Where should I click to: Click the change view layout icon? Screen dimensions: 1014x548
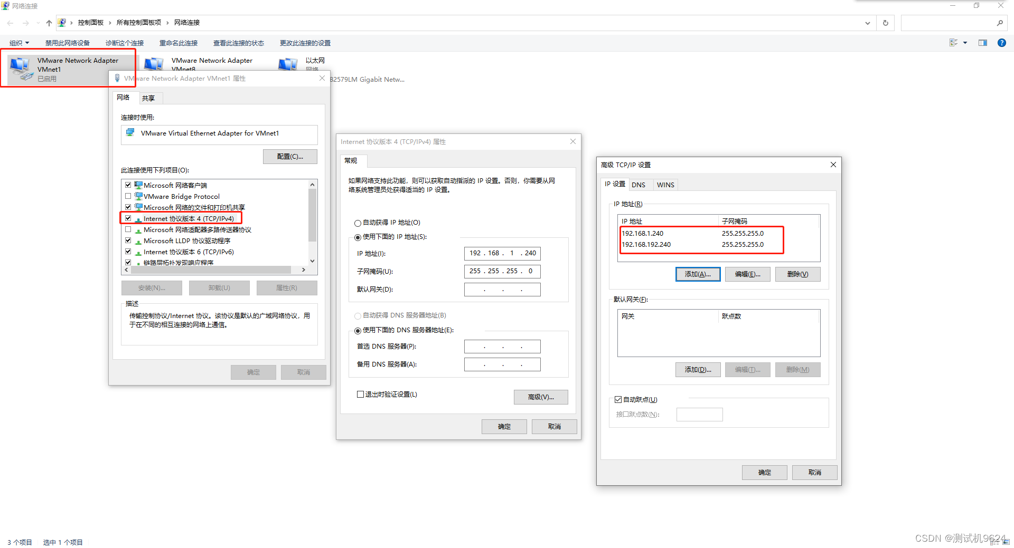[953, 43]
